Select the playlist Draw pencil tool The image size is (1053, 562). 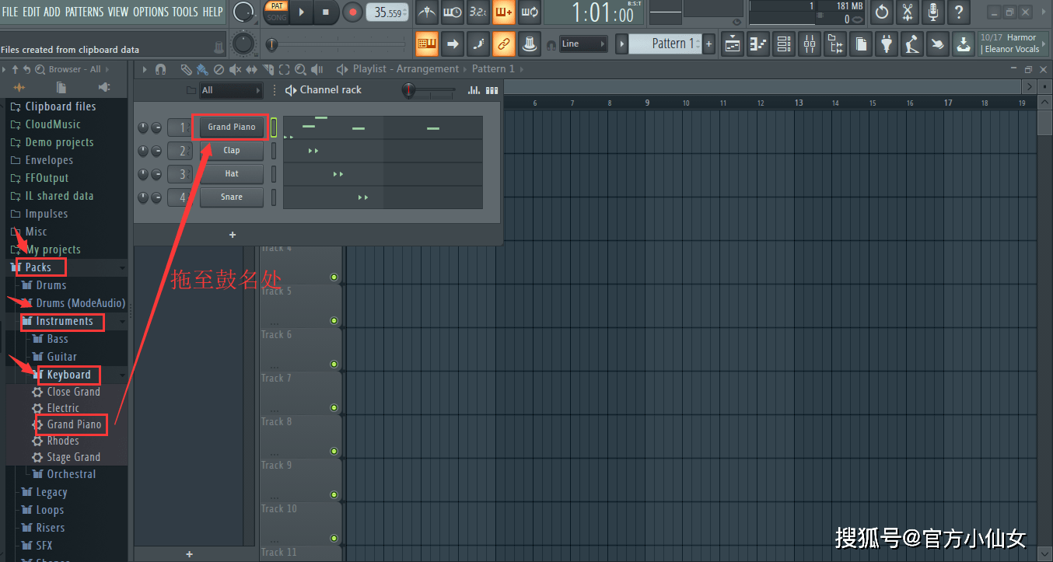click(186, 69)
